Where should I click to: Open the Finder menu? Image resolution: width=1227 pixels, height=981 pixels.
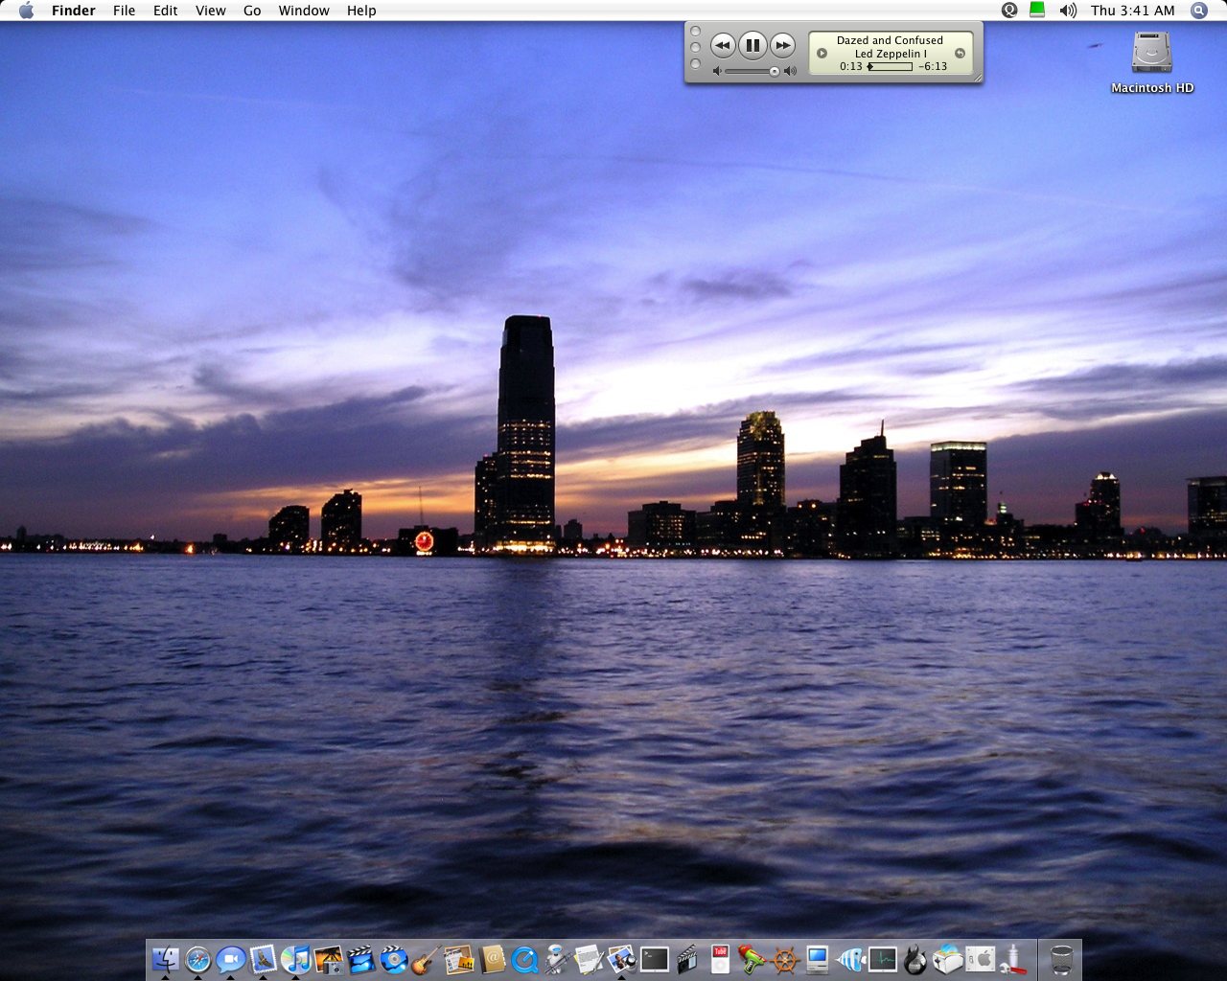(74, 11)
